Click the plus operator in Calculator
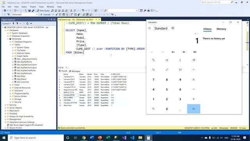 (x=194, y=99)
